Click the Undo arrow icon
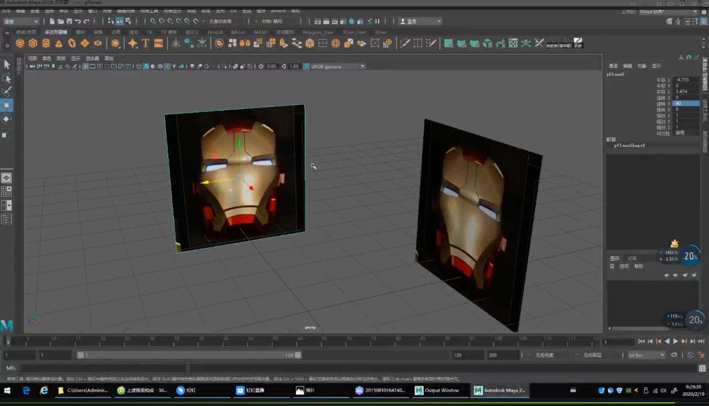 coord(78,21)
